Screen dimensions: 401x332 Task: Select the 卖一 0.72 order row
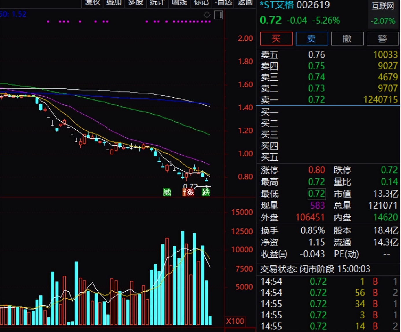click(x=329, y=100)
